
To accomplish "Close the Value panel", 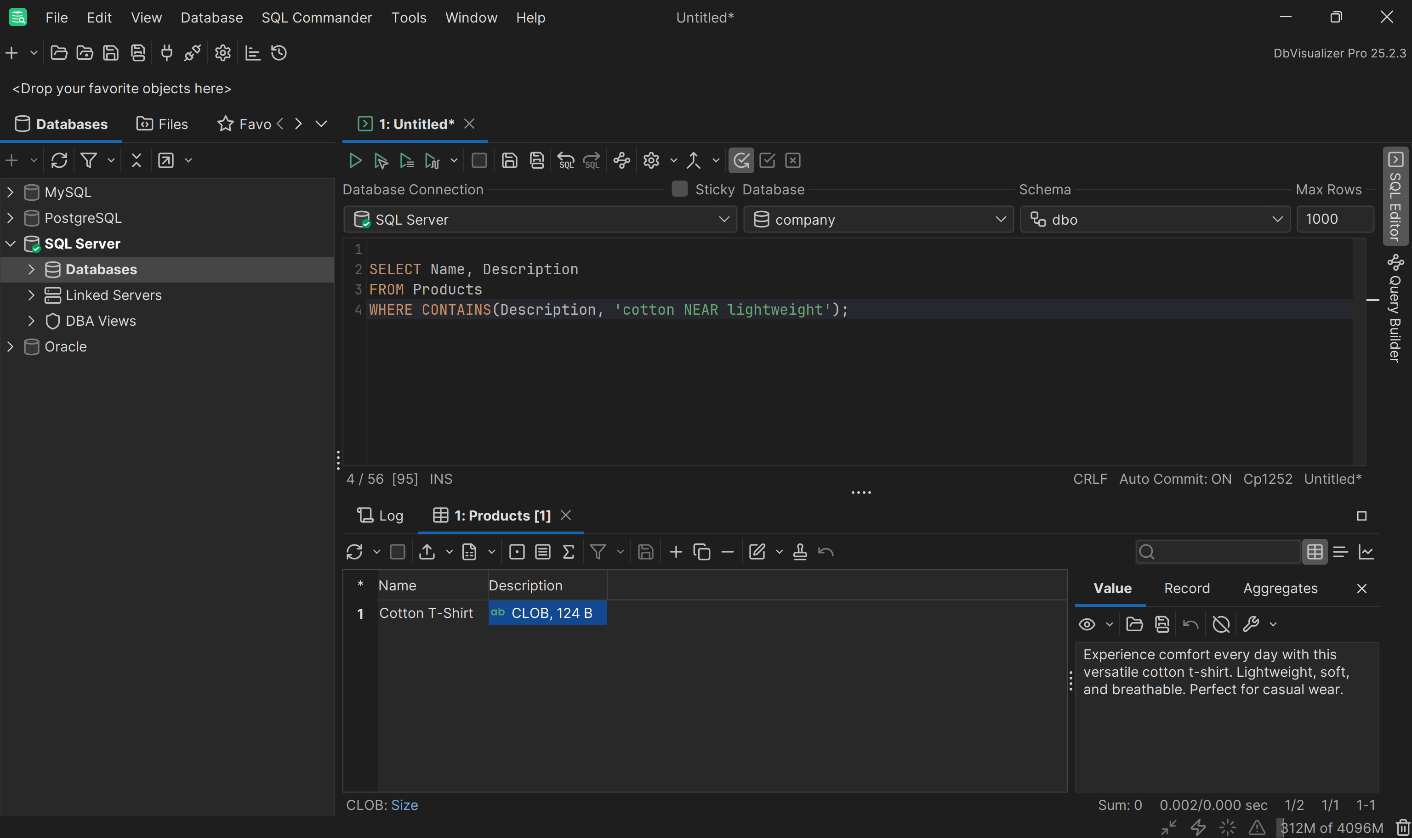I will [1362, 589].
